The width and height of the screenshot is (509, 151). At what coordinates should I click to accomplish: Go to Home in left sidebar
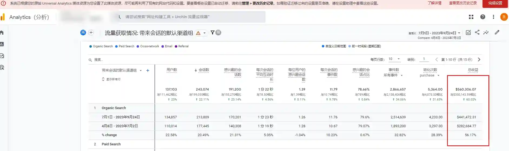pyautogui.click(x=2, y=33)
